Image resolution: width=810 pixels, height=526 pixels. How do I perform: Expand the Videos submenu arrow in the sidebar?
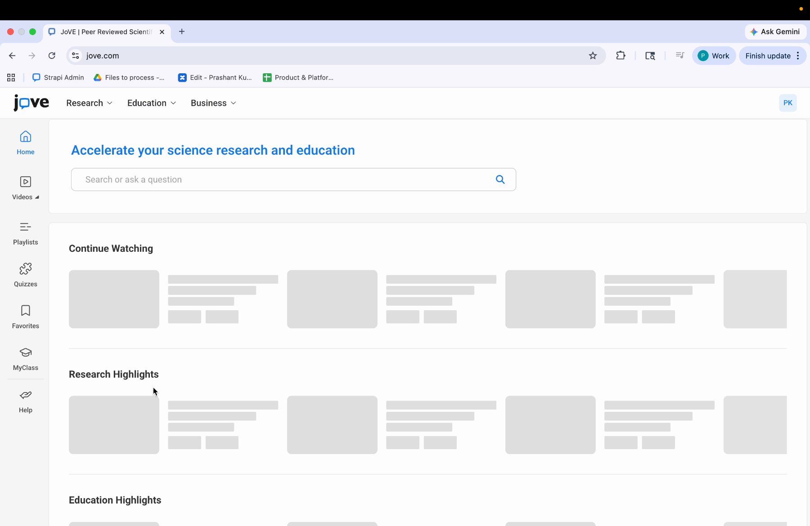[37, 197]
